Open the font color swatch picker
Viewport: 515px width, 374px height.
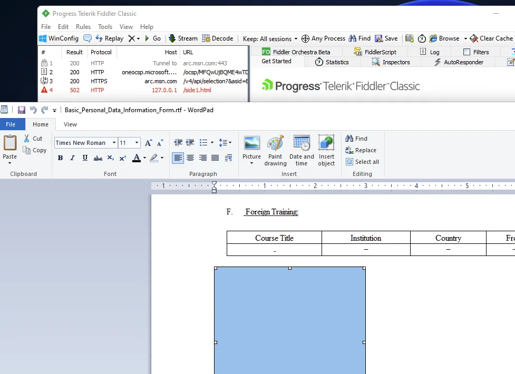143,158
